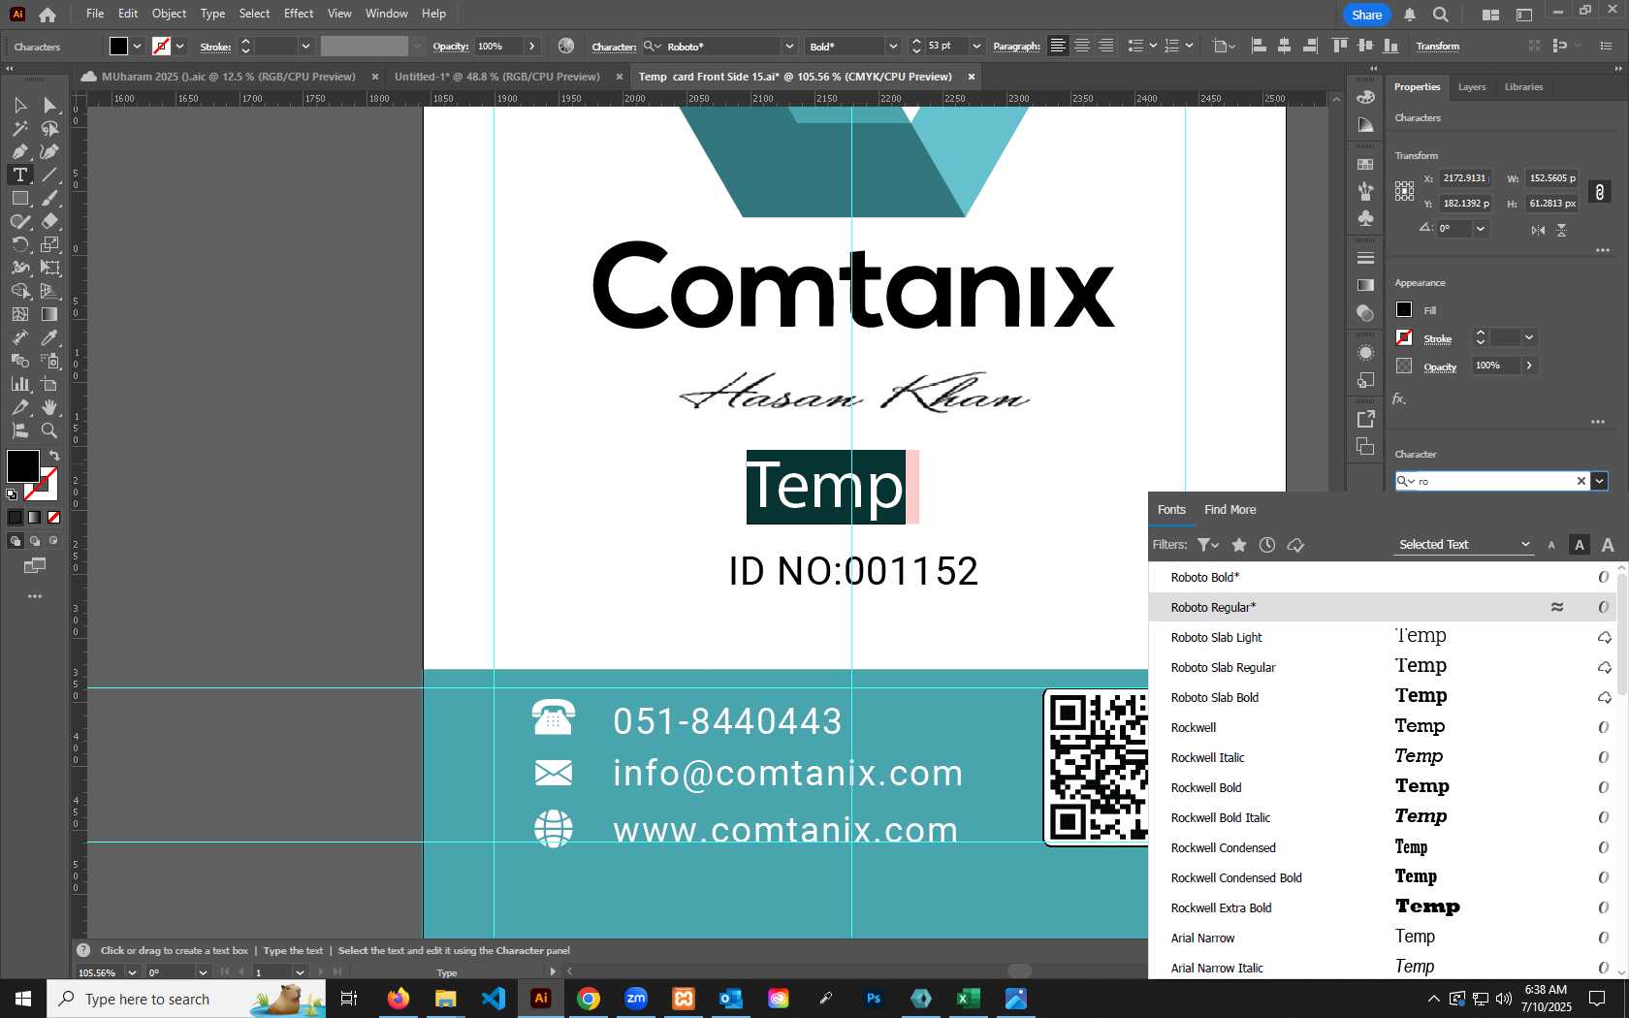Image resolution: width=1629 pixels, height=1018 pixels.
Task: Select the Pen tool
Action: coord(19,151)
